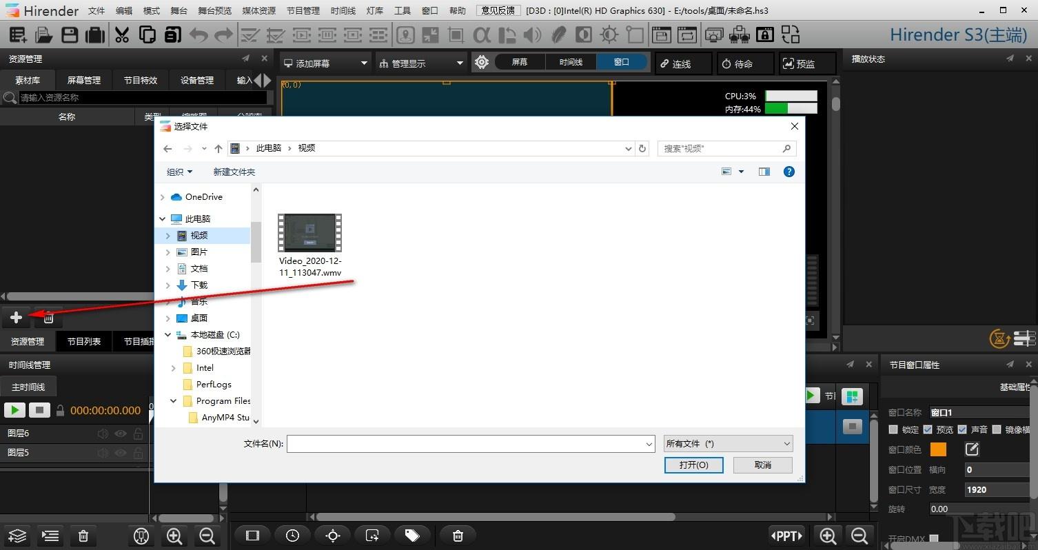Open the 时间线 menu
This screenshot has height=550, width=1038.
click(343, 10)
